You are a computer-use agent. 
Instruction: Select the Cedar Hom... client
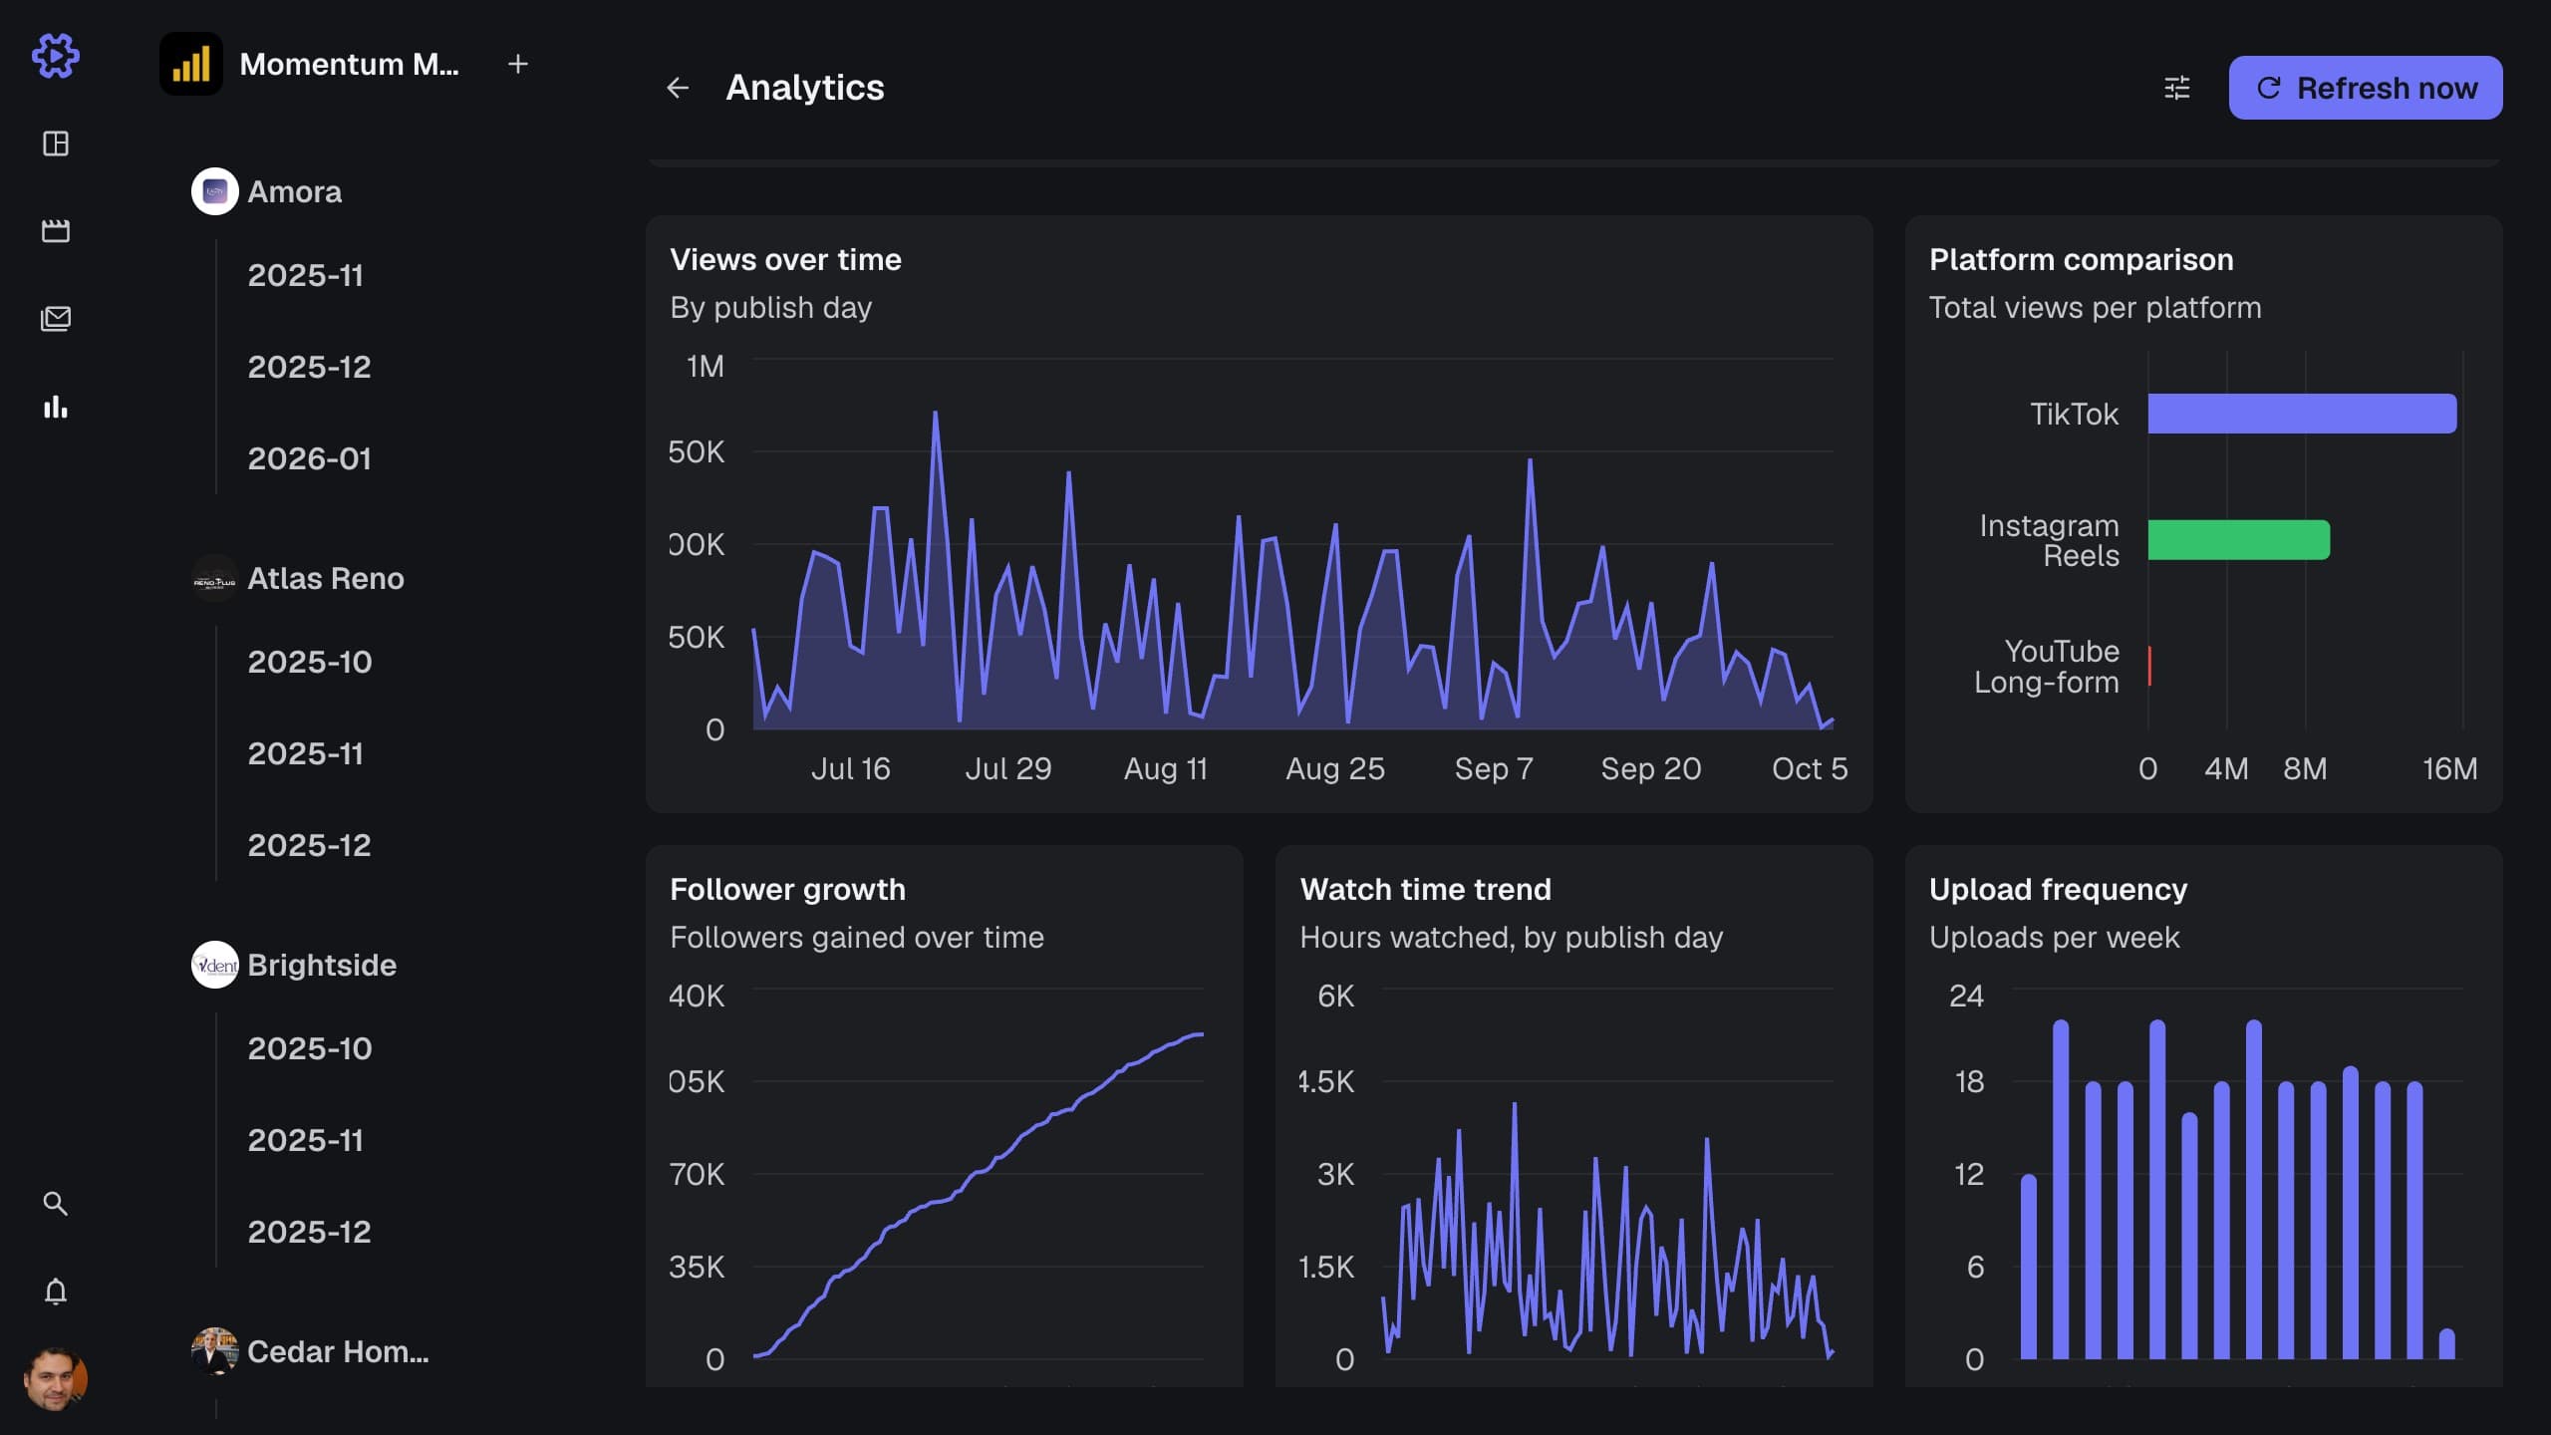338,1351
